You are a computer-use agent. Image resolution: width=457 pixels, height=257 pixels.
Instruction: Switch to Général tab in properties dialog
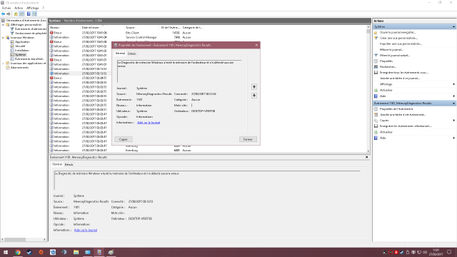(x=120, y=54)
